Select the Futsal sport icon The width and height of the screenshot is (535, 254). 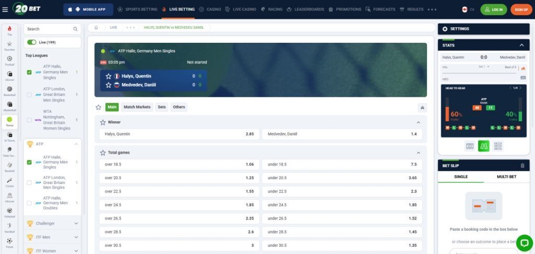click(x=9, y=241)
